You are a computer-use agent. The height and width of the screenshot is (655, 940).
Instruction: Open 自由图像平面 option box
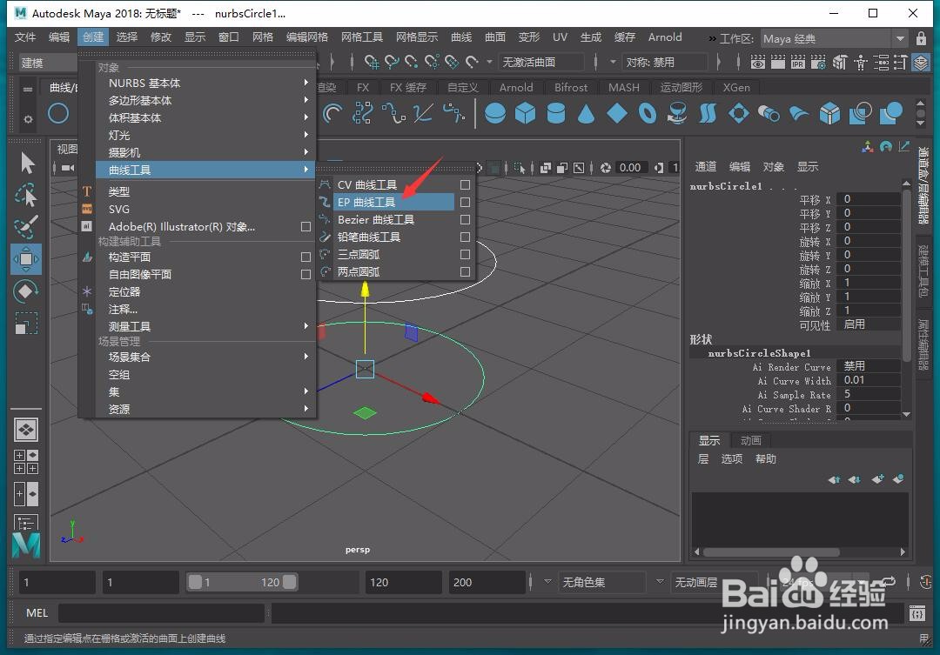tap(305, 274)
